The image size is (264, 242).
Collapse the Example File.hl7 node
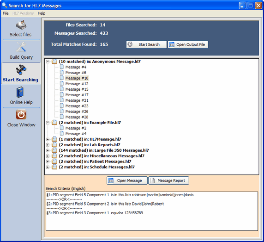48,123
